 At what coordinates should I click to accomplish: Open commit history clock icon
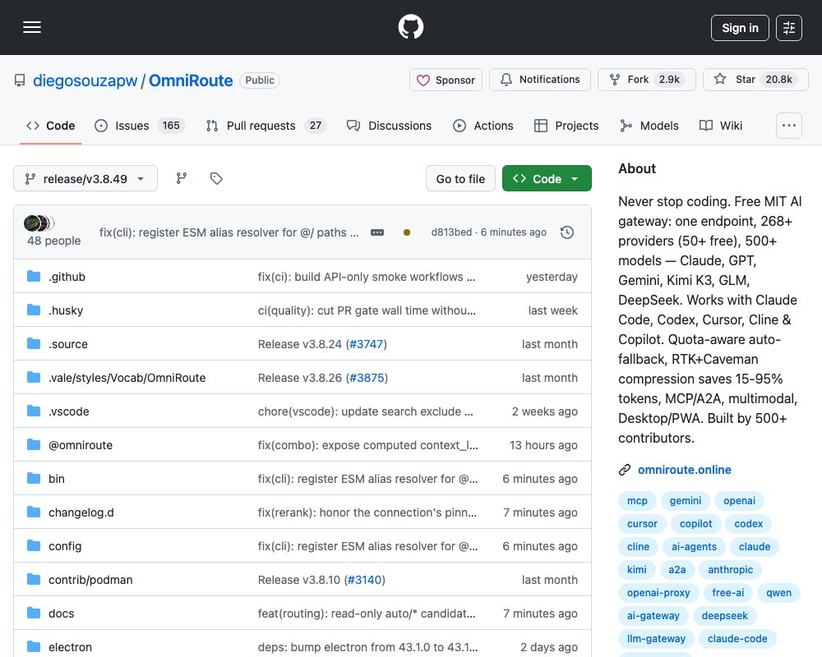(567, 232)
